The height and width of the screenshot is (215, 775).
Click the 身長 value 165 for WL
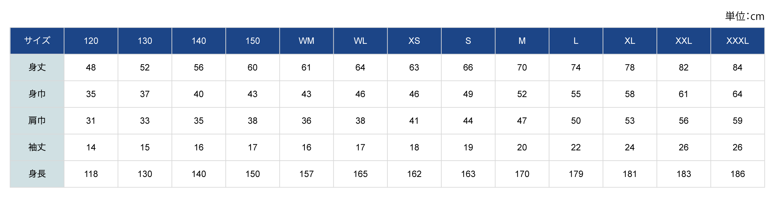pos(361,174)
